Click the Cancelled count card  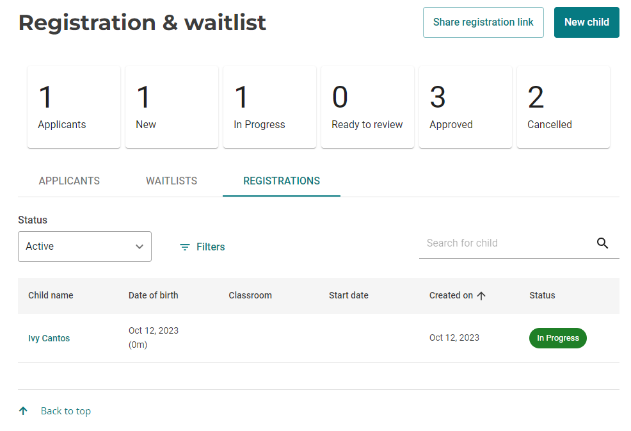coord(563,106)
